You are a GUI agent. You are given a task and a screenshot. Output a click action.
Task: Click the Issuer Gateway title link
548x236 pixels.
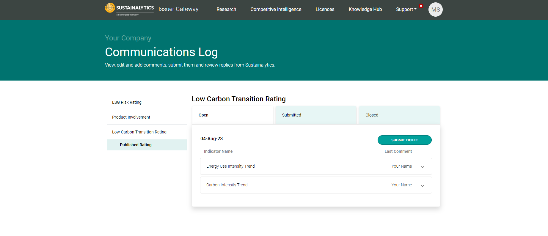point(178,9)
